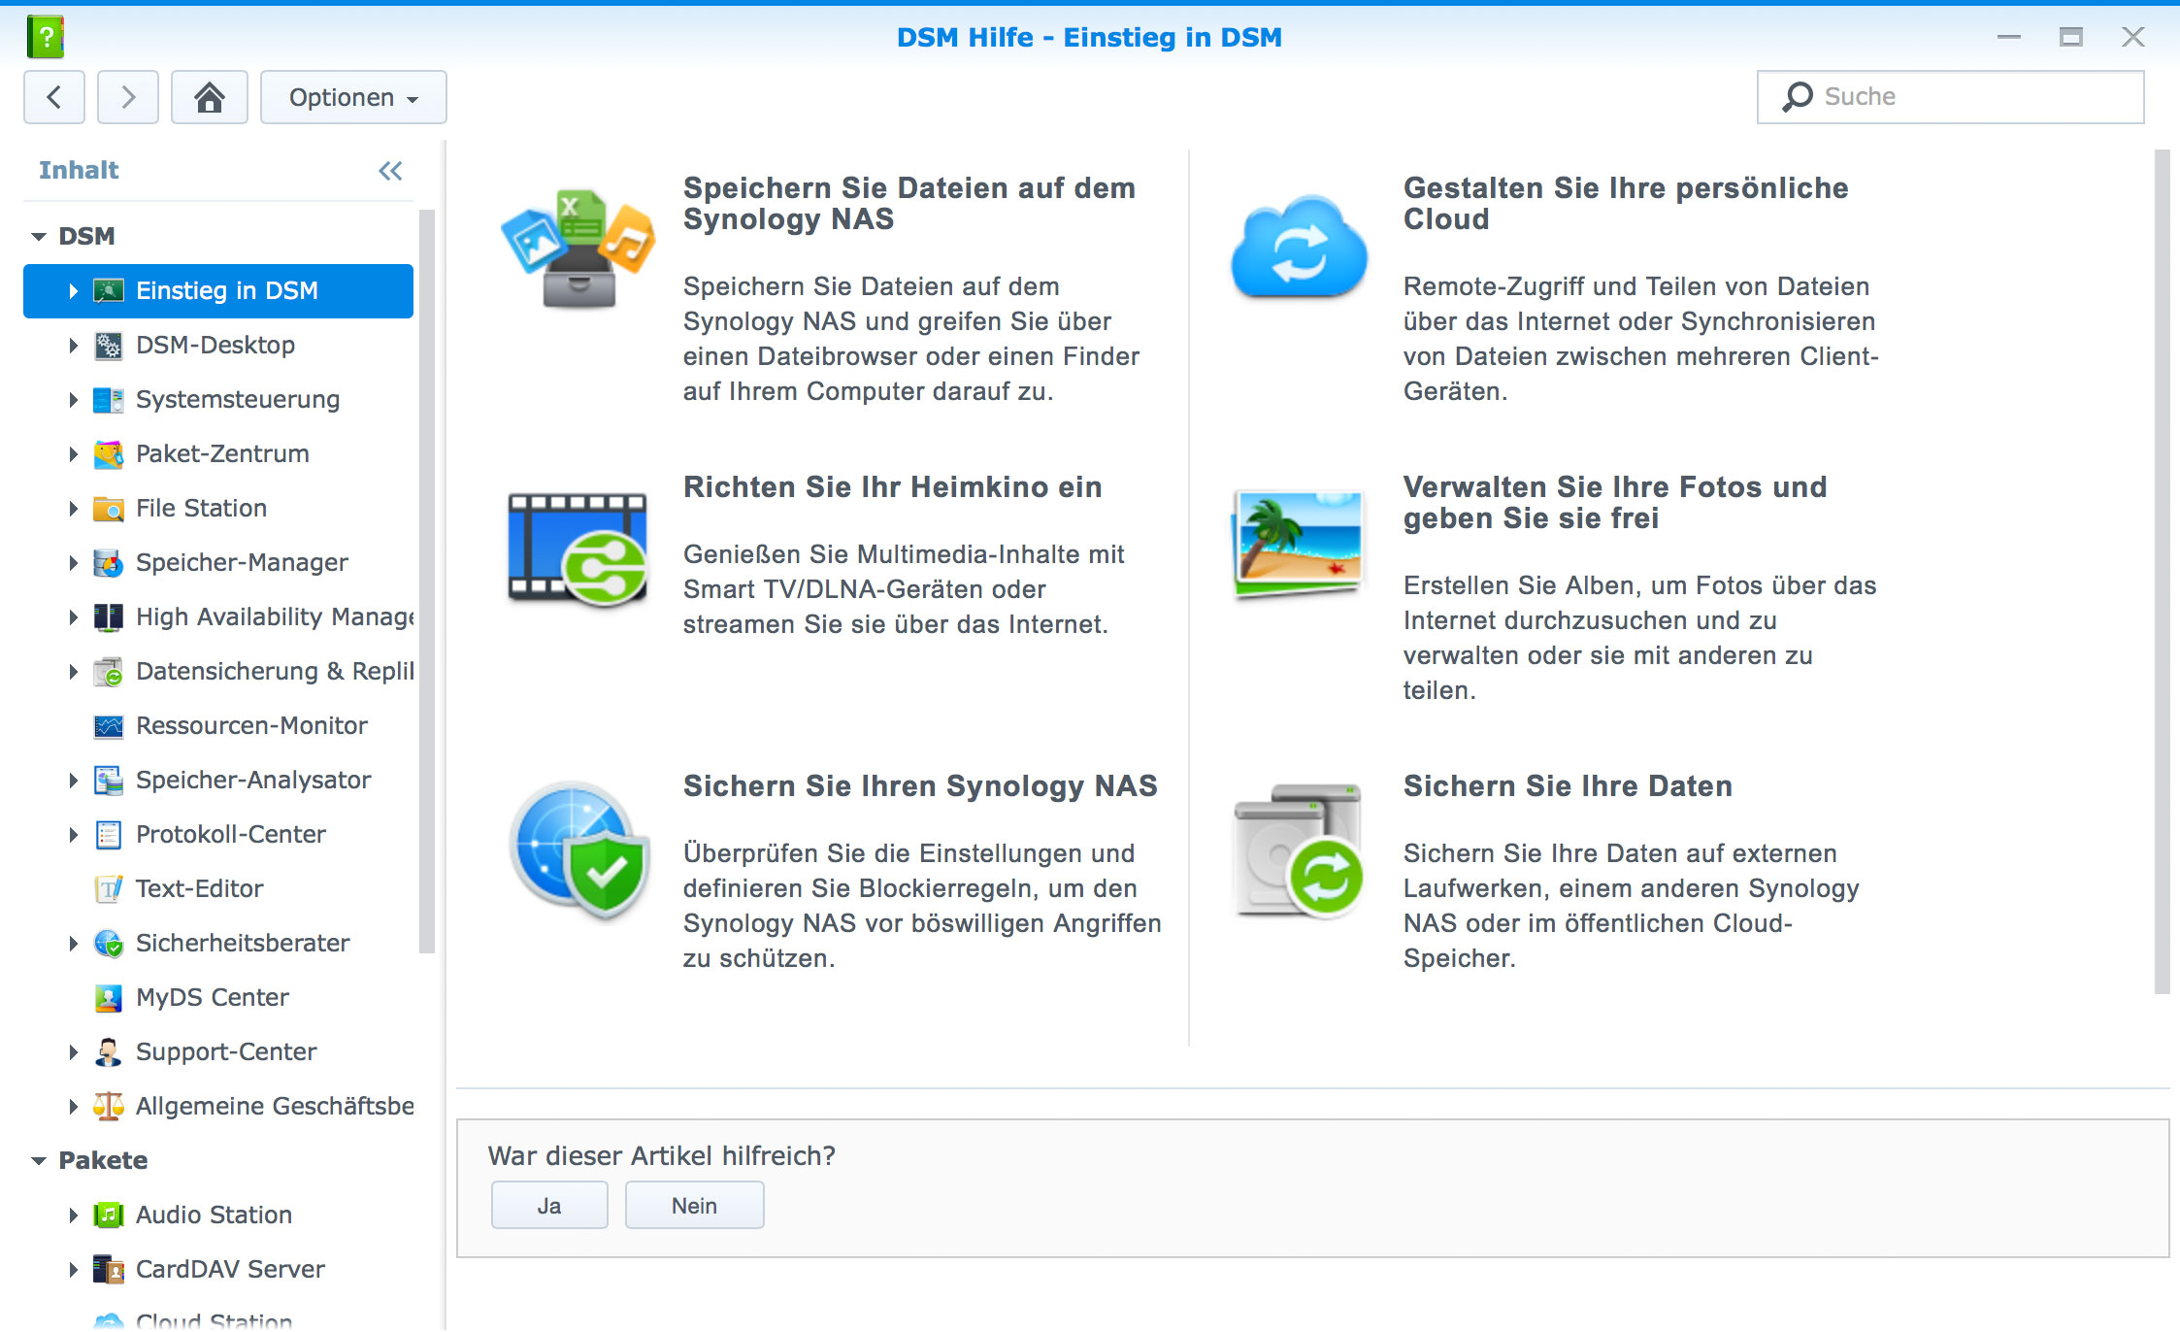Open 'Sichern Sie Ihre Daten' heading

[1568, 785]
